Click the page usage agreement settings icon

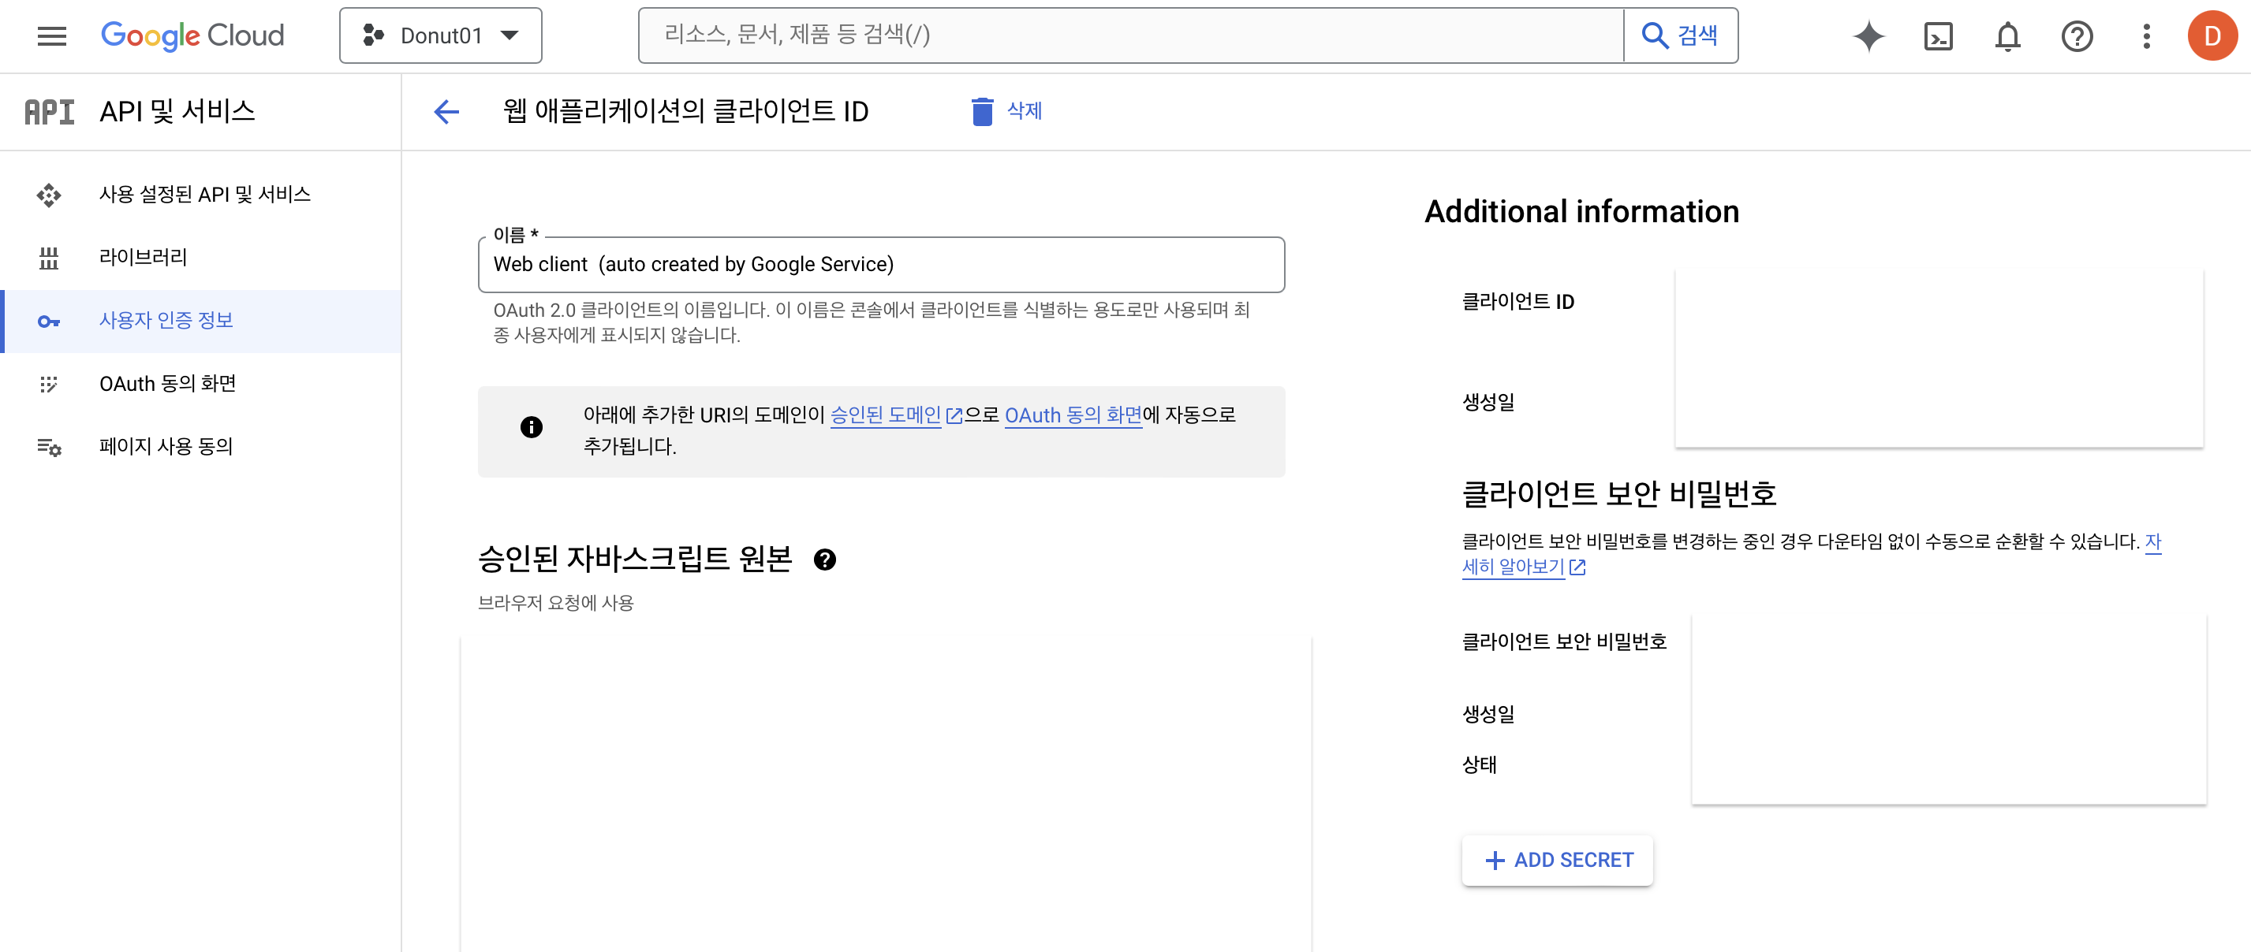coord(49,447)
